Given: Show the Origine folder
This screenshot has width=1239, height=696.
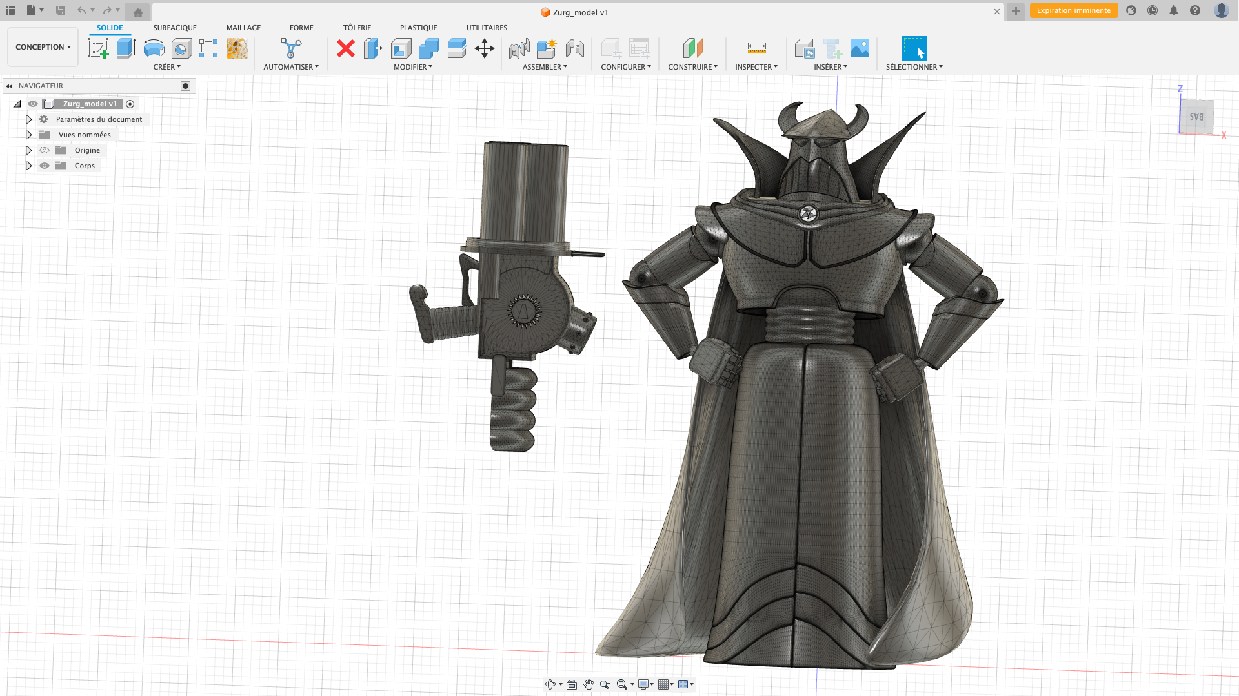Looking at the screenshot, I should pos(44,150).
